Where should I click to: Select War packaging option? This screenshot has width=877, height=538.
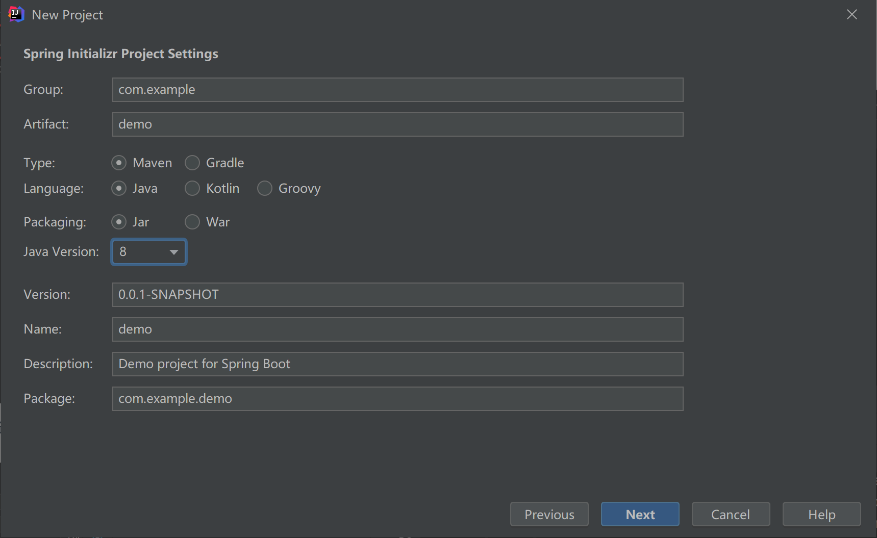[x=192, y=222]
